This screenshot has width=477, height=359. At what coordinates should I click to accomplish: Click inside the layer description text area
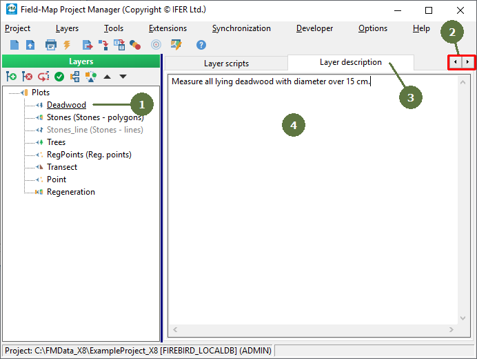(312, 207)
